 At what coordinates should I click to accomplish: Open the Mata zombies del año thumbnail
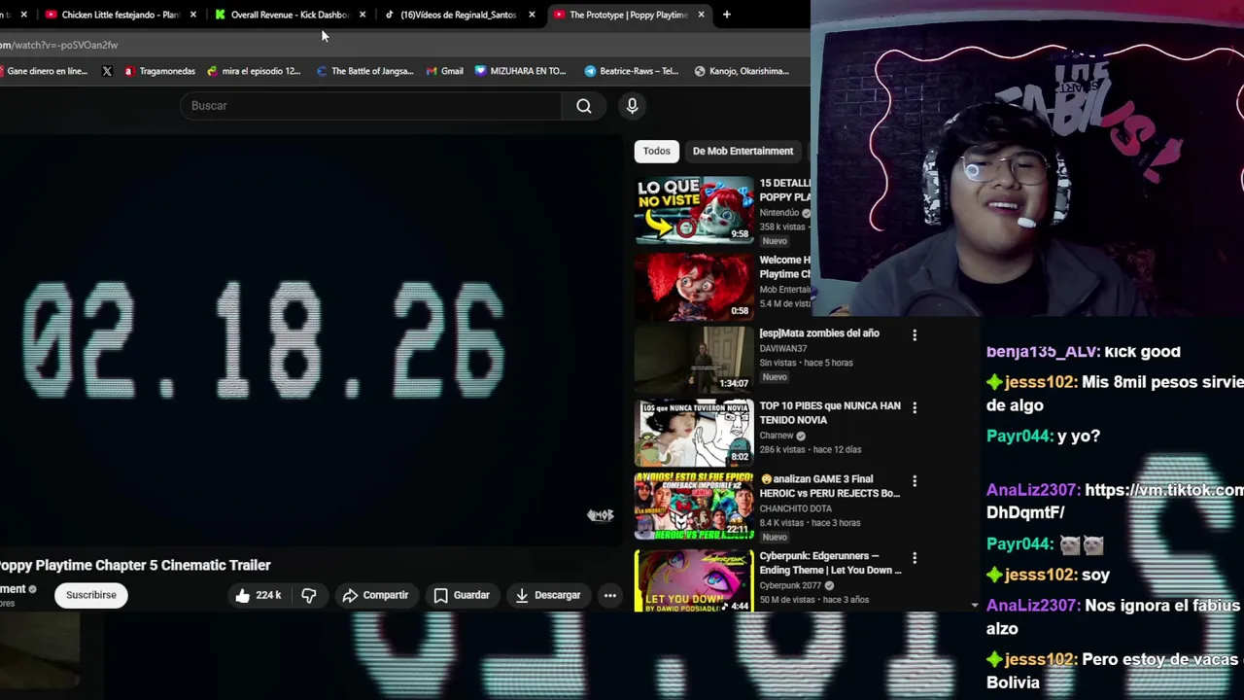point(694,359)
